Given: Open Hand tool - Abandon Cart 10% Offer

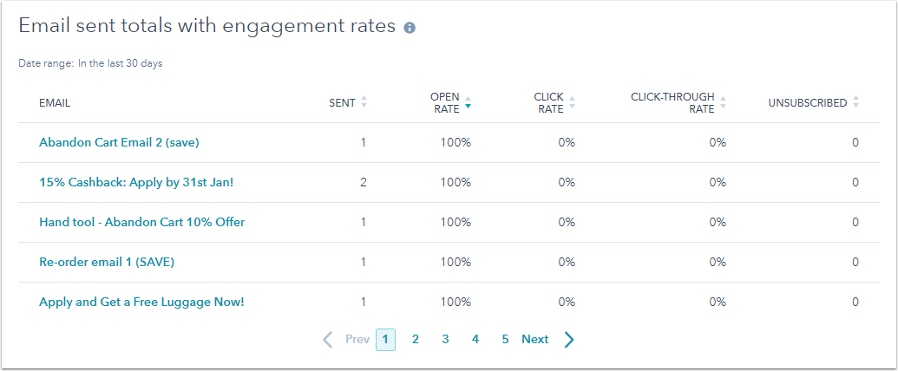Looking at the screenshot, I should click(142, 222).
